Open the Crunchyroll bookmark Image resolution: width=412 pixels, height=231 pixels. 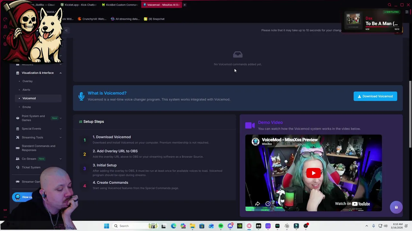pos(92,19)
